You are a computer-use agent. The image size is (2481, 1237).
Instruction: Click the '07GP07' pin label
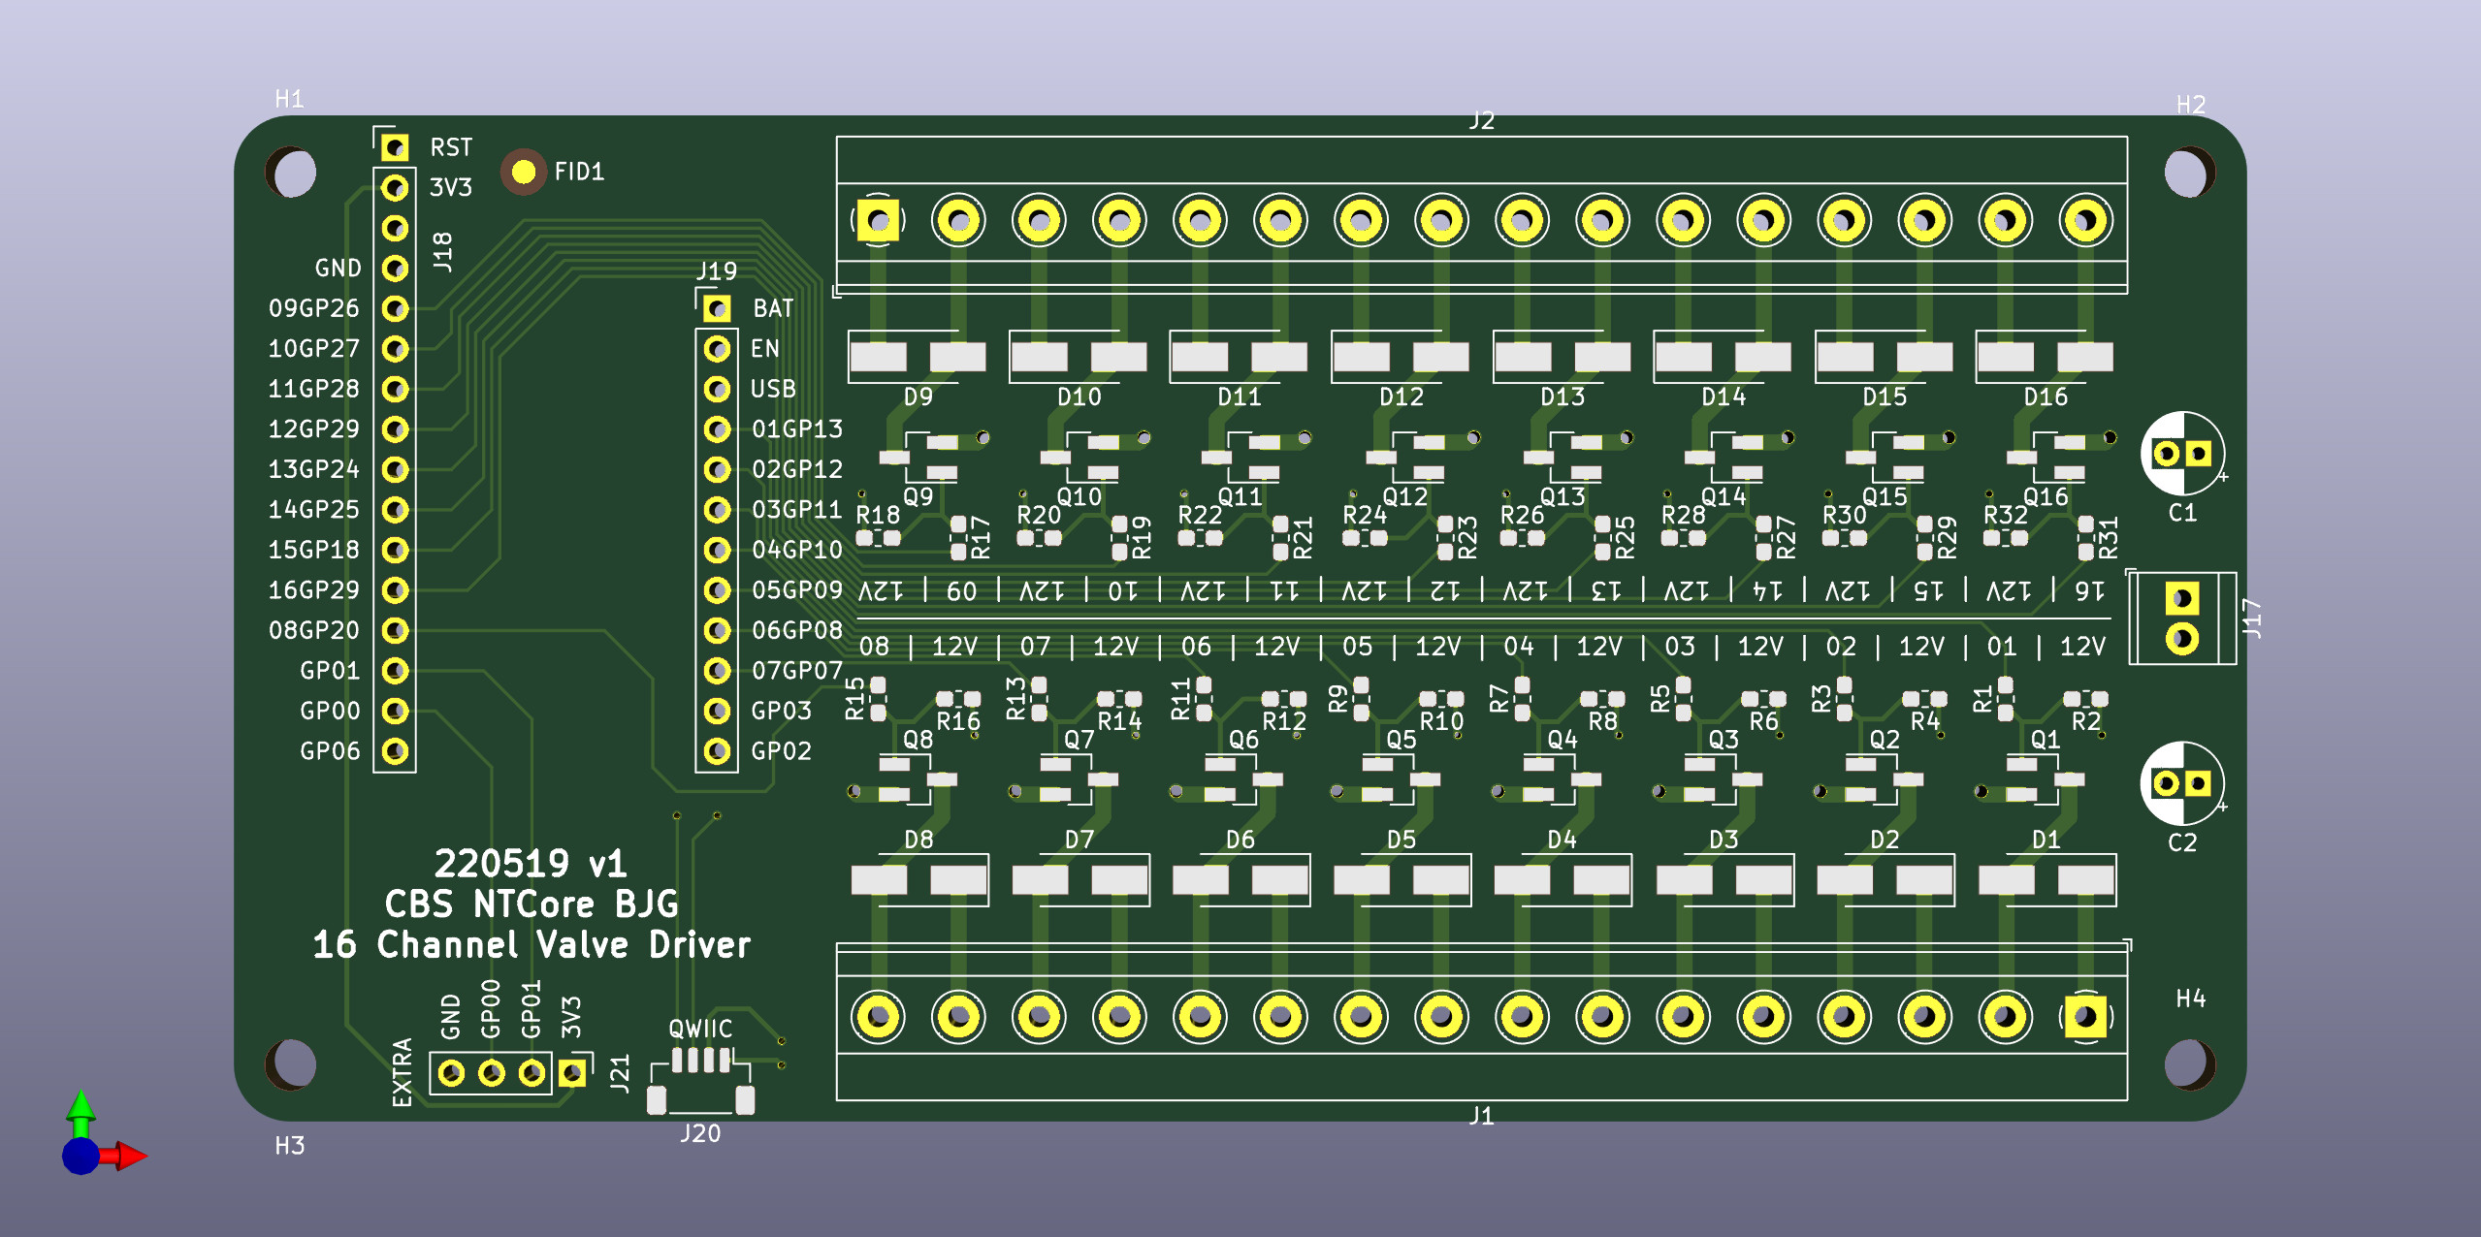pos(797,670)
